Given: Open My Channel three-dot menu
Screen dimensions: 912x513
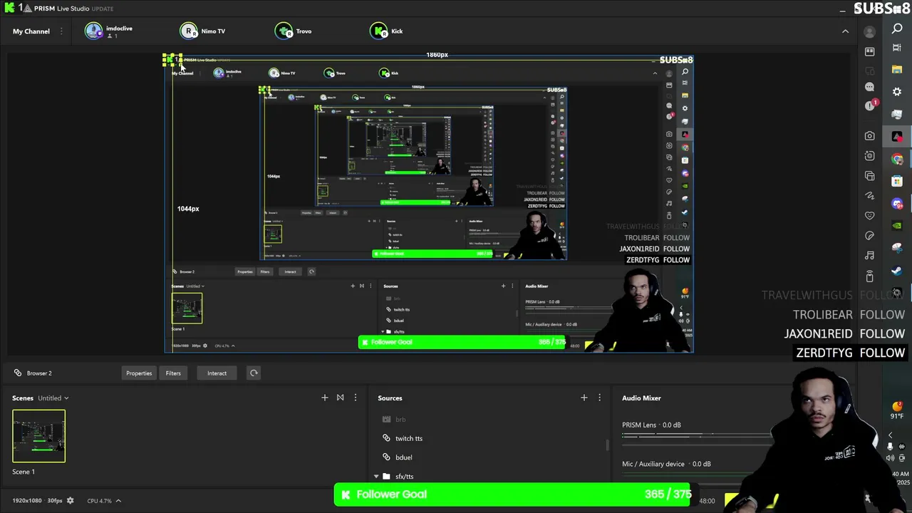Looking at the screenshot, I should [x=61, y=31].
